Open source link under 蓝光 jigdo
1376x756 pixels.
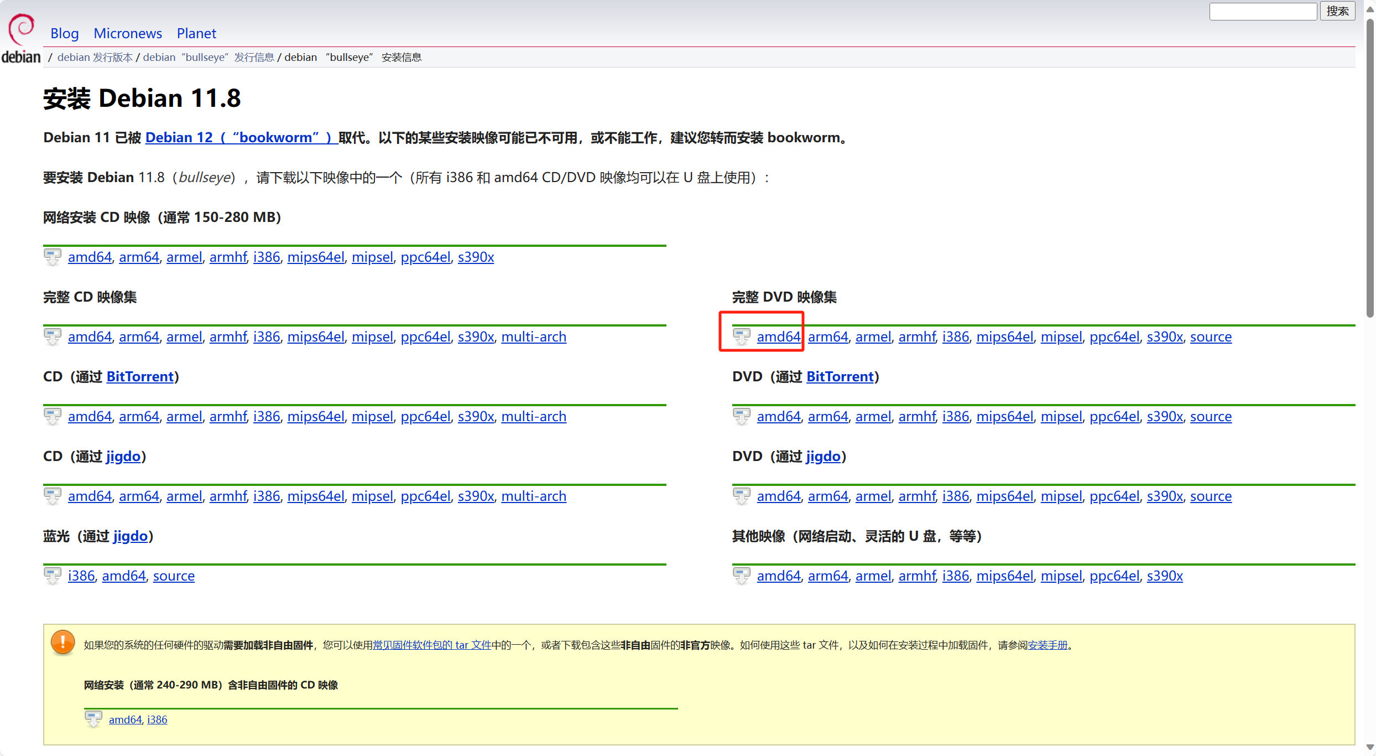[x=174, y=576]
